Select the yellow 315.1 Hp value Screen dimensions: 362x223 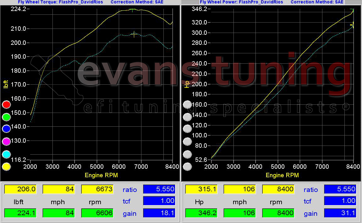(x=201, y=189)
